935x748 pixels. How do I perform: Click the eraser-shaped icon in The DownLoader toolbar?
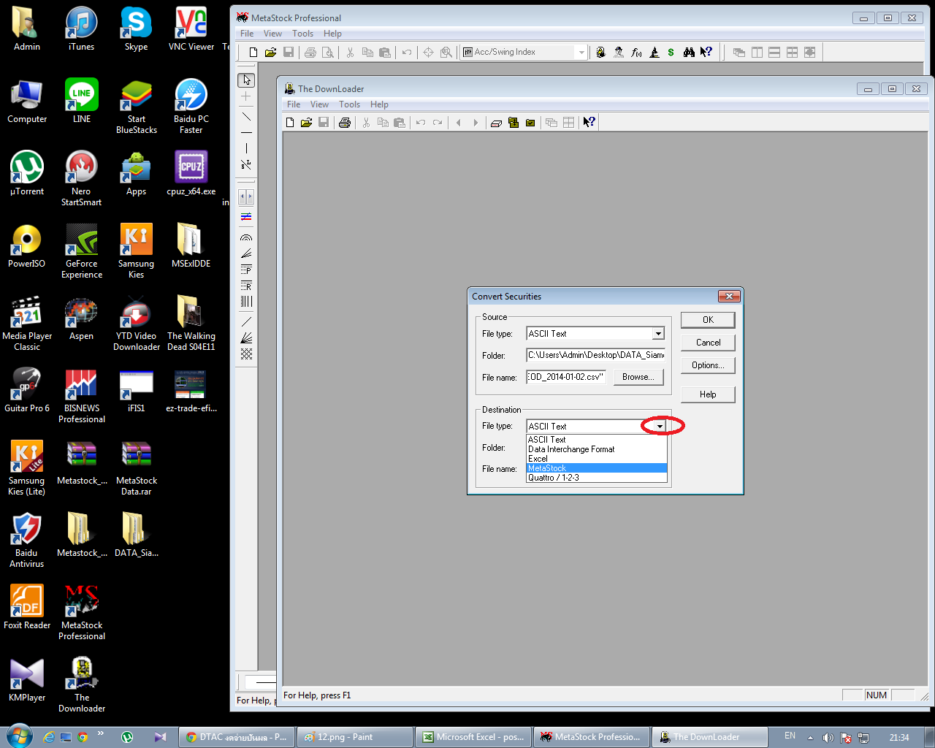point(496,122)
